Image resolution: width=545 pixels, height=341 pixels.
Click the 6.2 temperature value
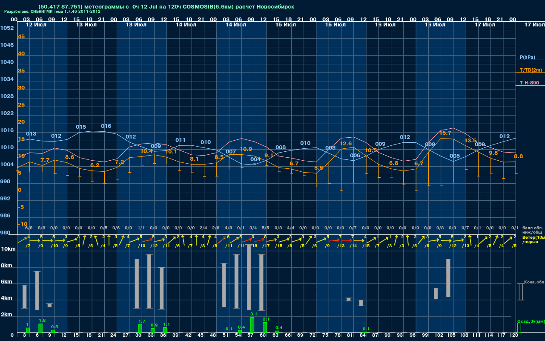tap(95, 165)
